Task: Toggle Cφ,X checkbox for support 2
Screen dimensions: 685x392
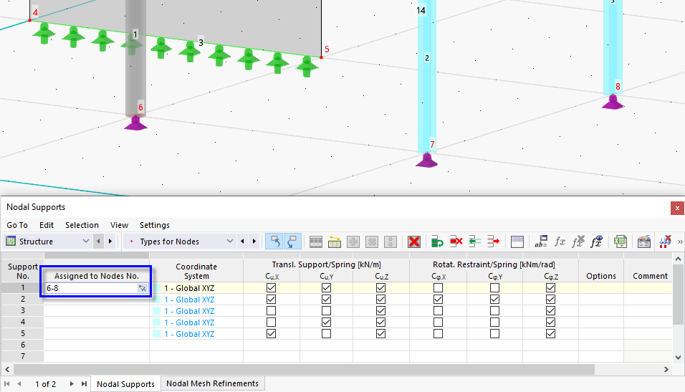Action: tap(439, 300)
